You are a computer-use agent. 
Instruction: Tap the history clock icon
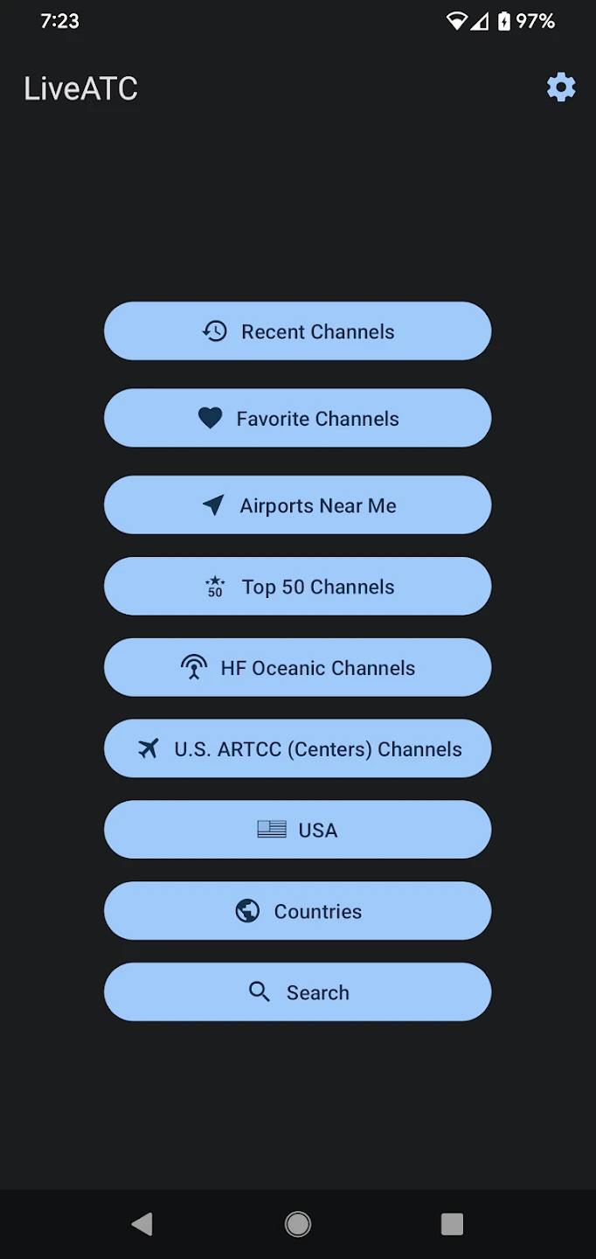click(x=215, y=331)
